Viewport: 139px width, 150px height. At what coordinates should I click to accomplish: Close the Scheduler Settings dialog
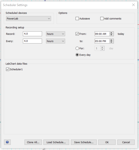133,5
